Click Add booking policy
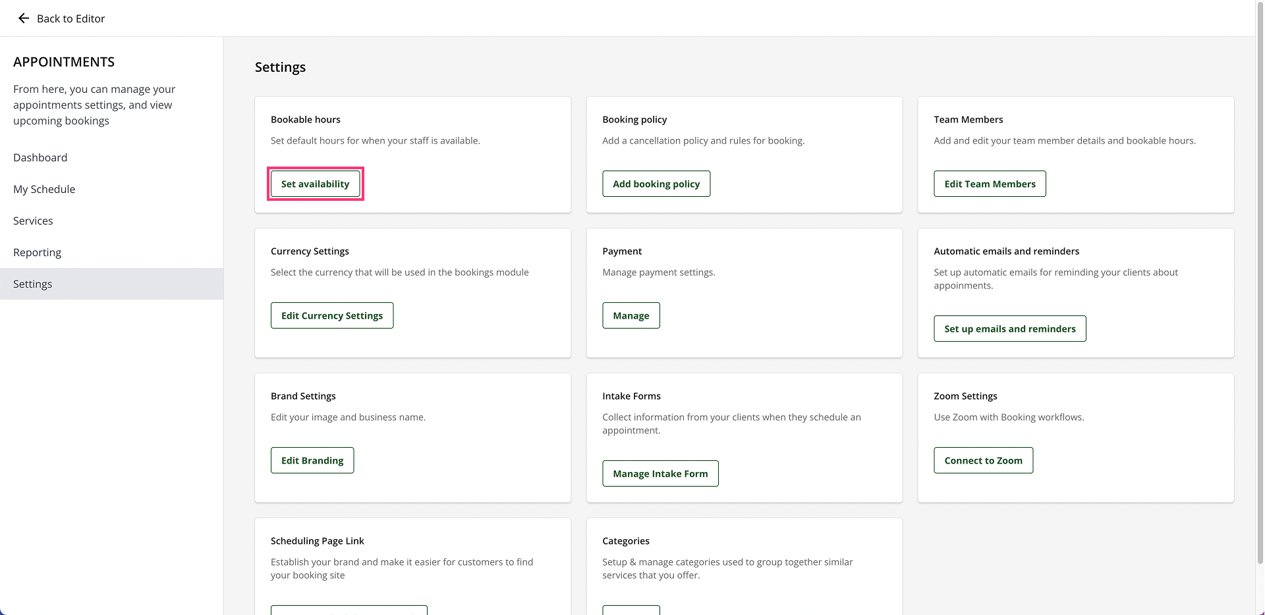Image resolution: width=1265 pixels, height=615 pixels. coord(656,184)
